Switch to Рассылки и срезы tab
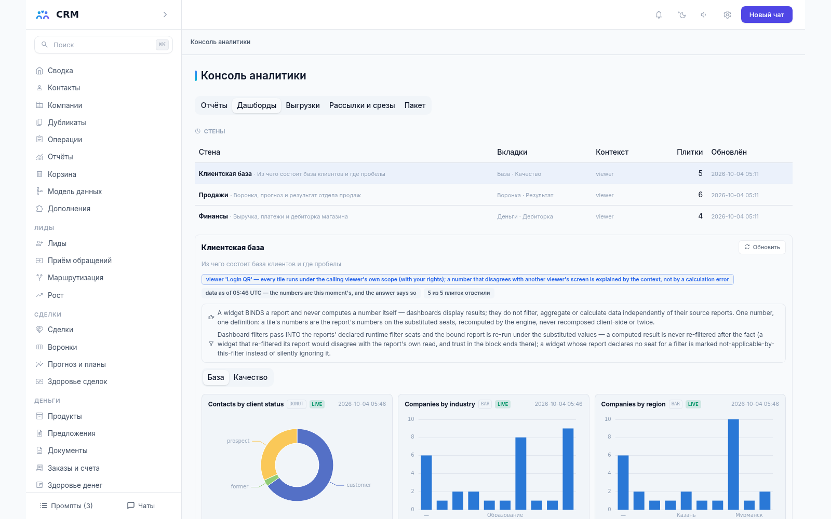This screenshot has height=519, width=831. point(362,105)
